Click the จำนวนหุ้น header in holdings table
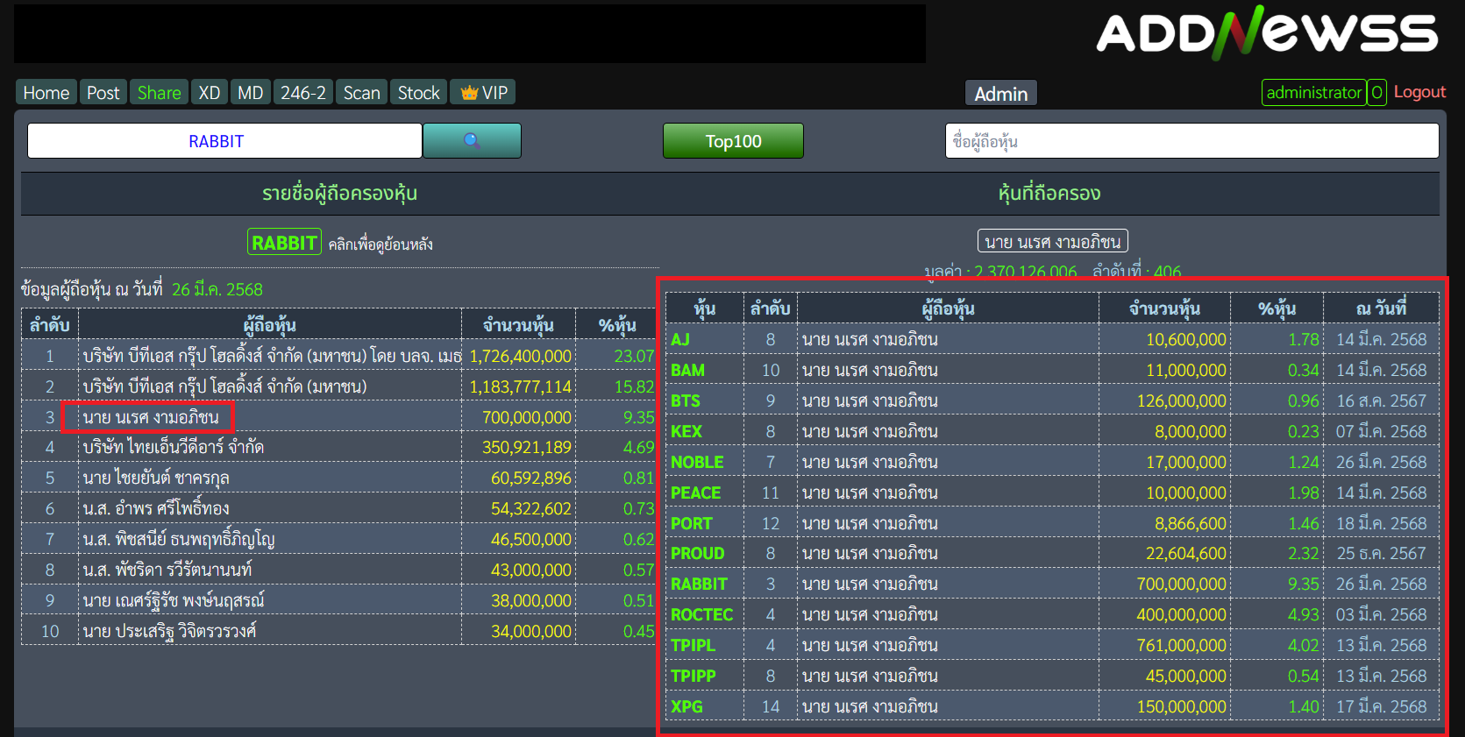The height and width of the screenshot is (737, 1465). (x=1165, y=308)
